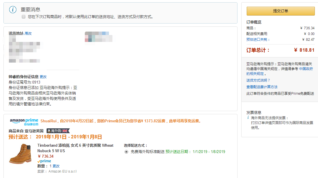Click the 订单总计 ¥ 818.81 amount

(x=304, y=50)
